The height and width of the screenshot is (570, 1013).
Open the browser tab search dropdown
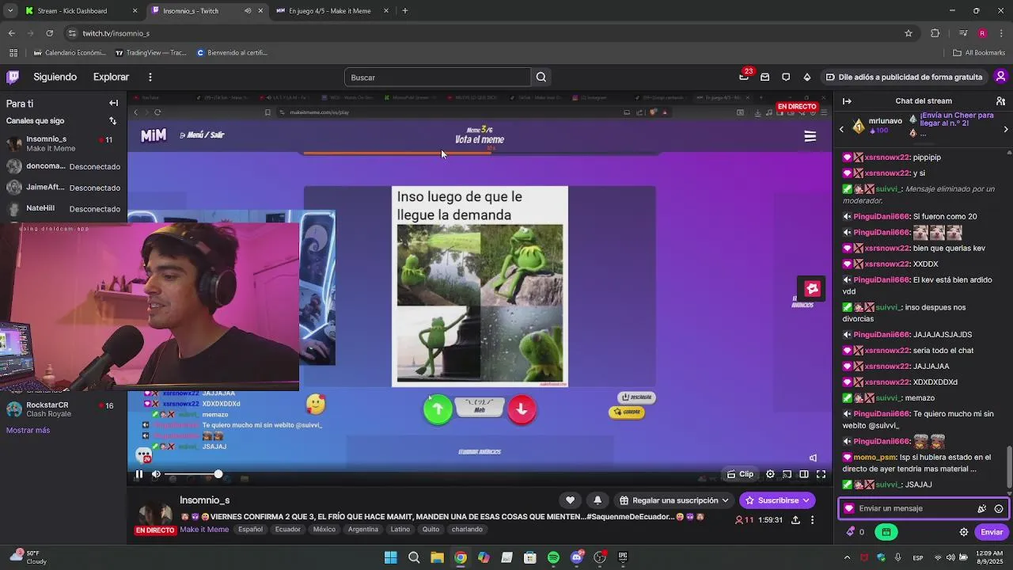coord(9,11)
